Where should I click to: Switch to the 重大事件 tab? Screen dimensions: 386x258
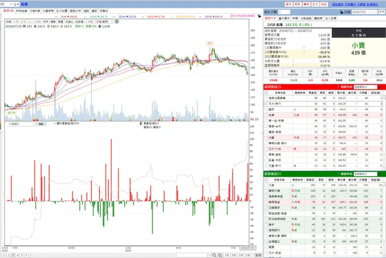pyautogui.click(x=284, y=18)
